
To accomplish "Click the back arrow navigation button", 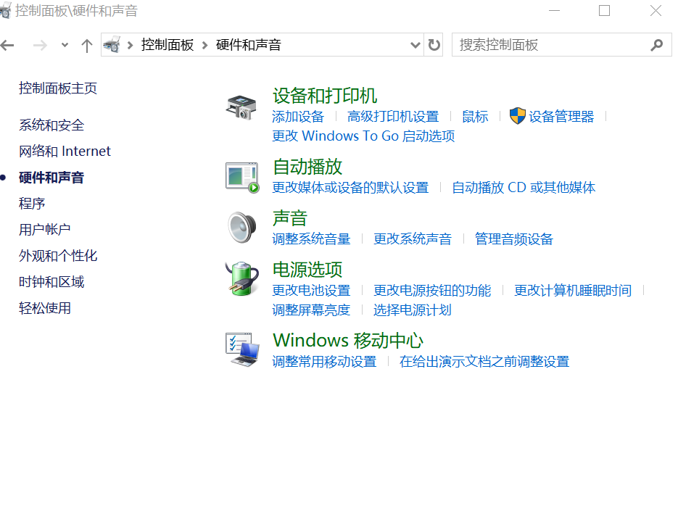I will (x=7, y=45).
